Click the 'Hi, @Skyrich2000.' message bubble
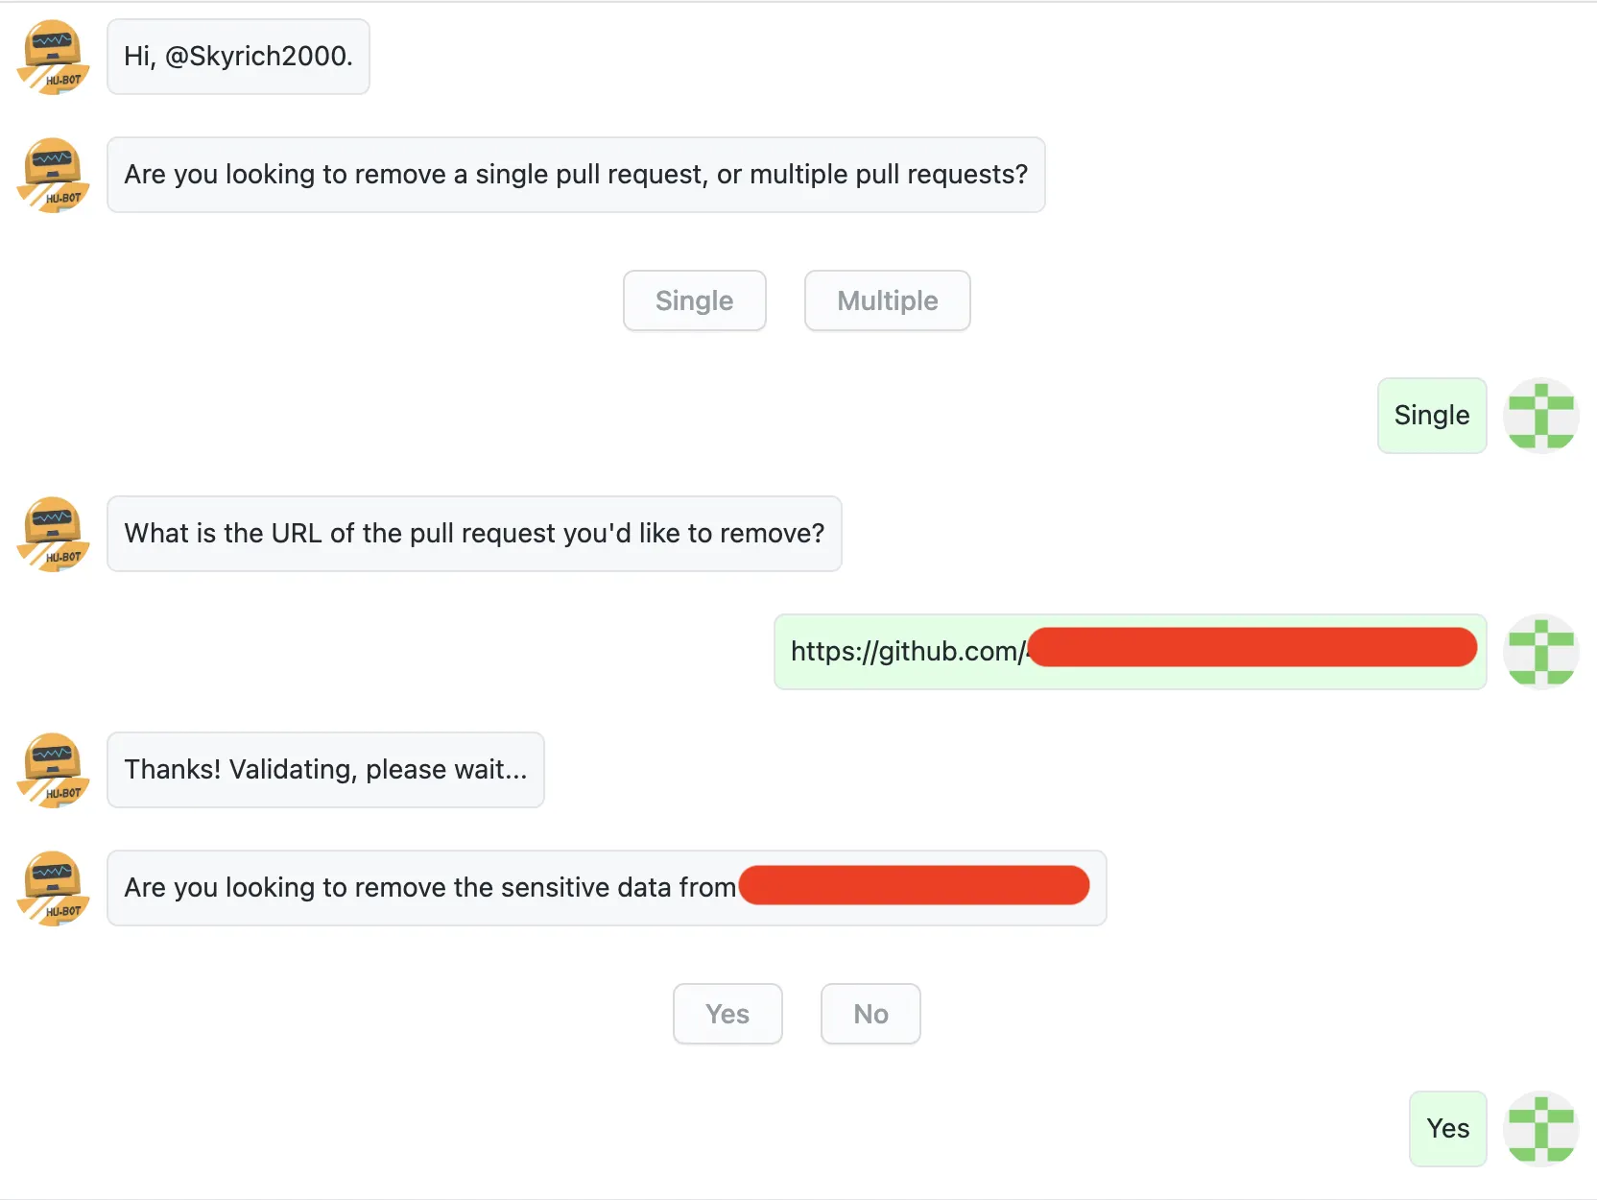The image size is (1597, 1200). point(238,57)
